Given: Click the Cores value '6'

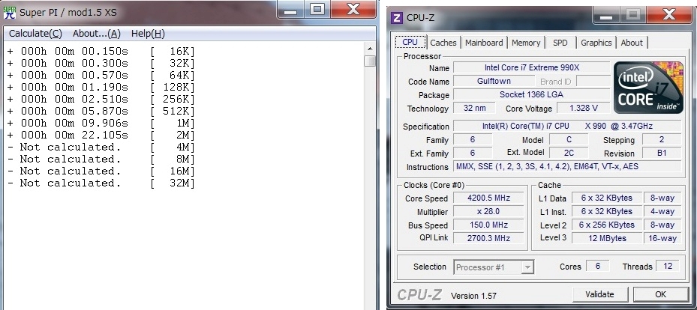Looking at the screenshot, I should (597, 266).
